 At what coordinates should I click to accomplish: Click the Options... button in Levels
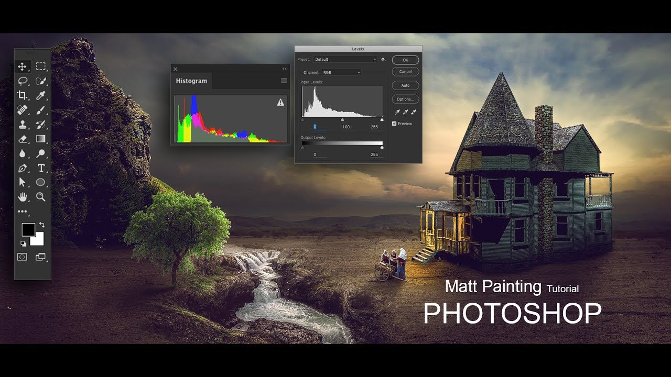pyautogui.click(x=405, y=99)
